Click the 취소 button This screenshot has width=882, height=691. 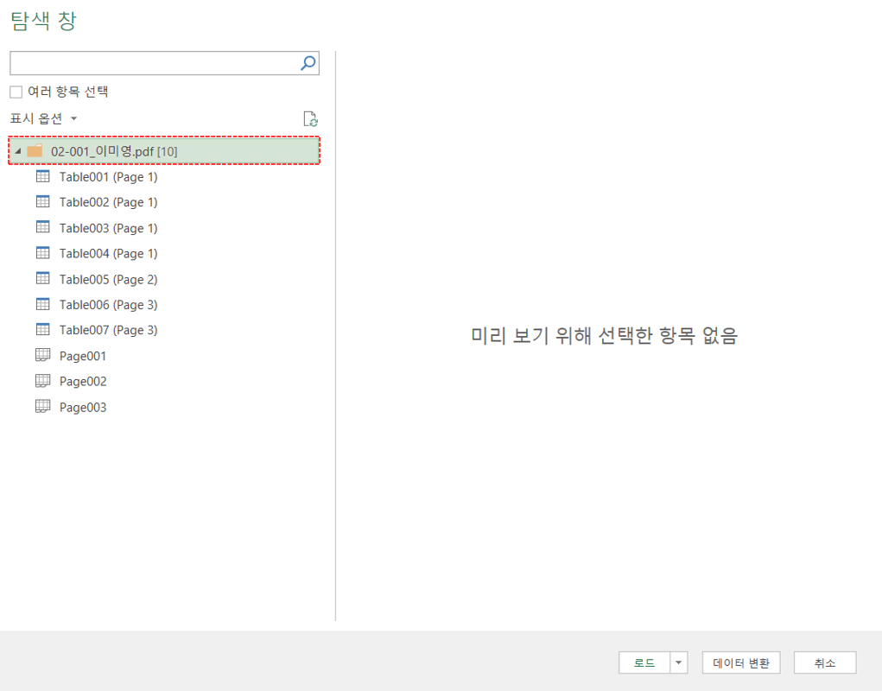coord(824,662)
